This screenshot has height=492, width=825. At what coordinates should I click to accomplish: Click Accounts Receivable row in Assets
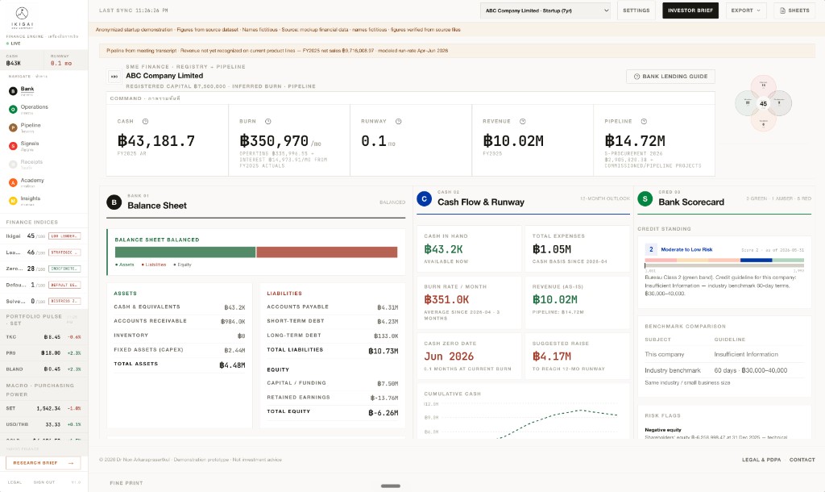point(180,321)
